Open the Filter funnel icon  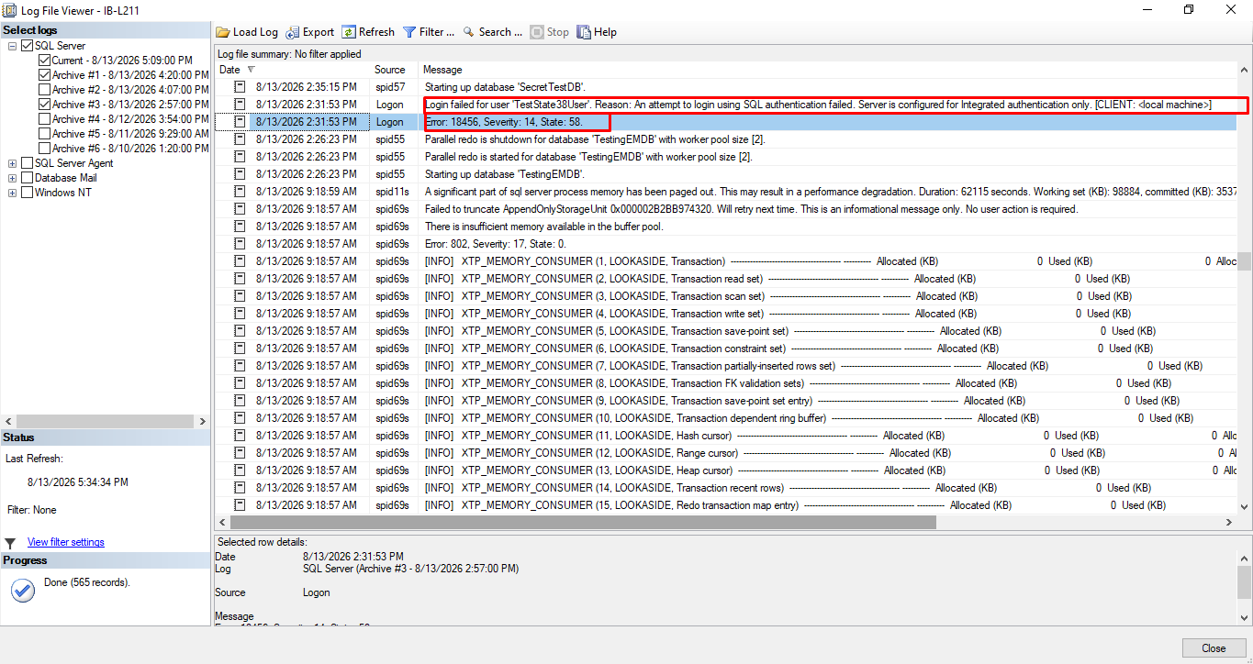[409, 32]
